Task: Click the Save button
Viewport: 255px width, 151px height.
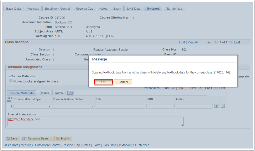Action: tap(12, 138)
